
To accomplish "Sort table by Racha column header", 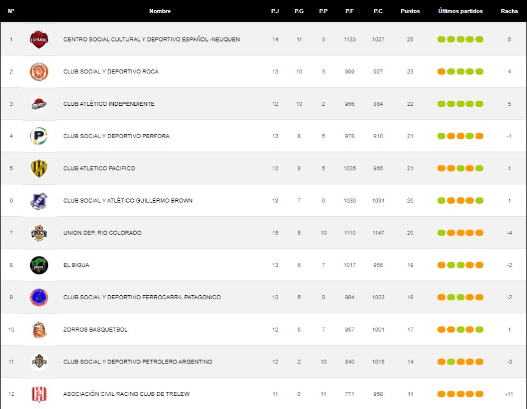I will pos(509,11).
